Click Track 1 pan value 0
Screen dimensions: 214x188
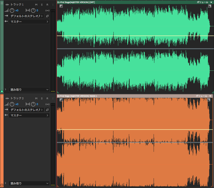37,11
